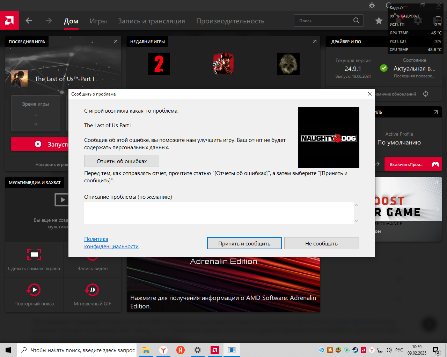Click the gamepad icon beside ВключитьПрои...
The width and height of the screenshot is (447, 357).
pos(435,164)
